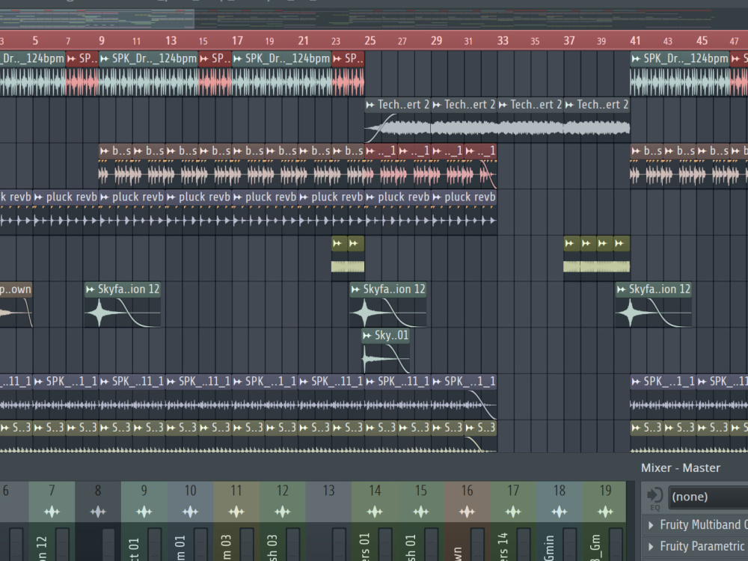This screenshot has height=561, width=748.
Task: Jump to bar 25 on the timeline ruler
Action: click(370, 41)
